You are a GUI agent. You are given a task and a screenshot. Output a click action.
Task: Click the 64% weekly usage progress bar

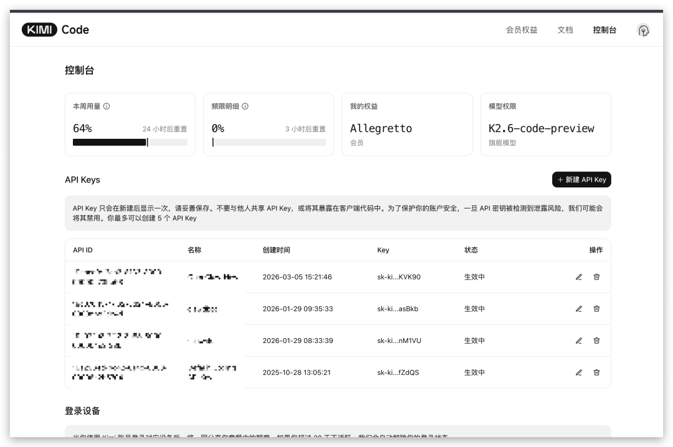[130, 143]
